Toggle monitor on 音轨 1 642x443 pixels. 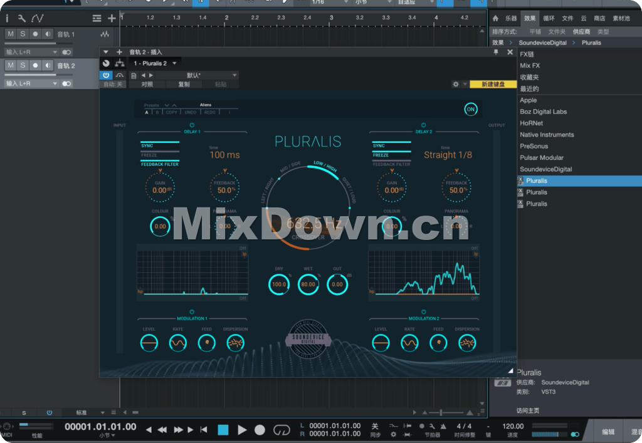(48, 34)
